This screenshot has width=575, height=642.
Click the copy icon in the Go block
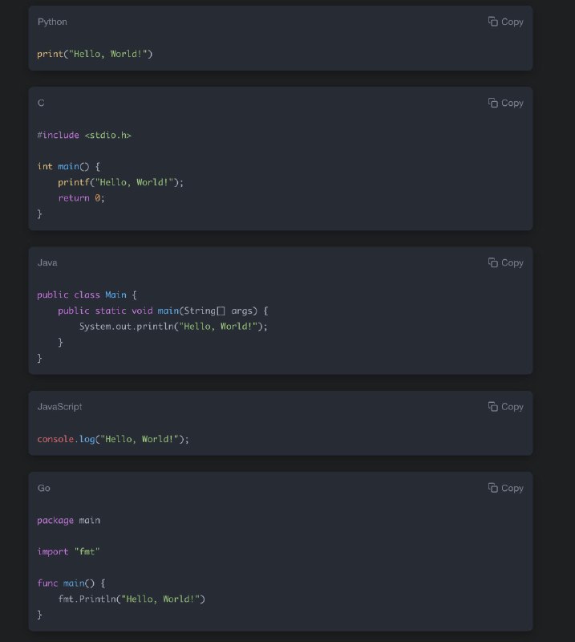pos(493,488)
